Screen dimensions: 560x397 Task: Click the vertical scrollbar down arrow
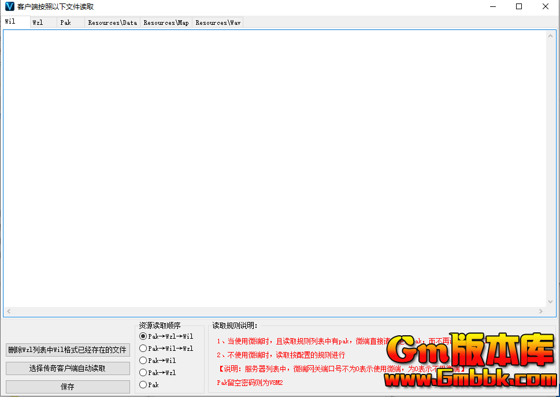tap(551, 301)
